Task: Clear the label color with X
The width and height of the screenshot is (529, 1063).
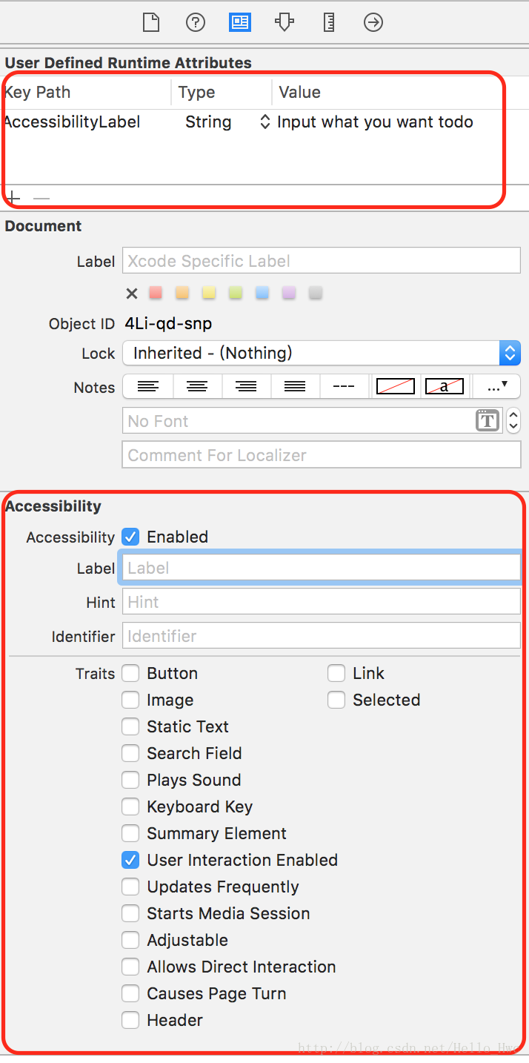Action: pos(132,294)
